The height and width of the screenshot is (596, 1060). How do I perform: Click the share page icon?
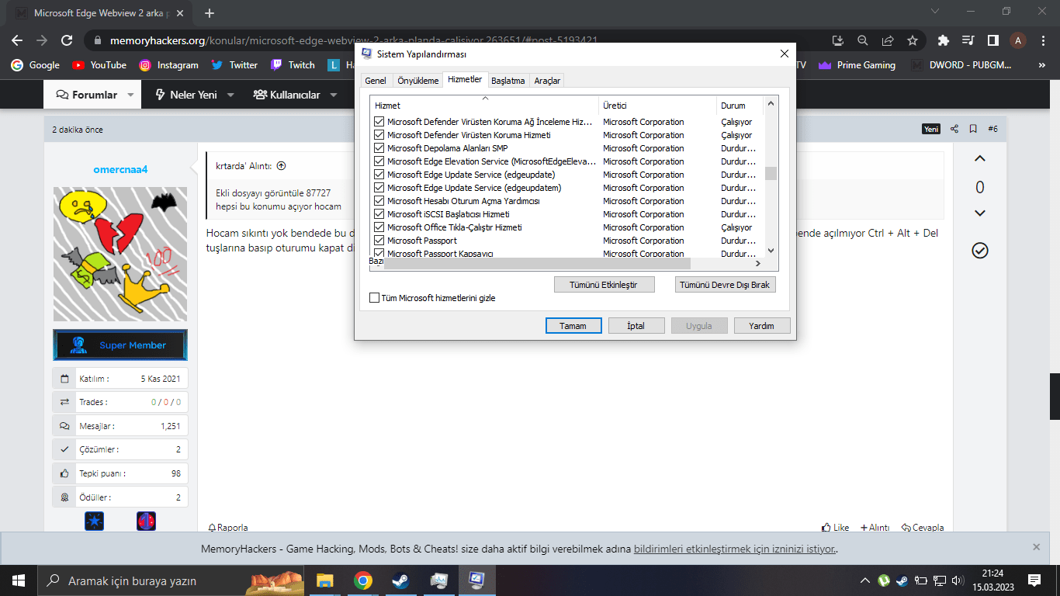(888, 40)
